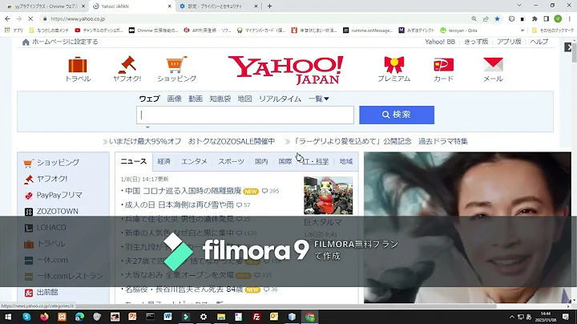
Task: Show hidden bookmarks with the chevron
Action: (523, 30)
